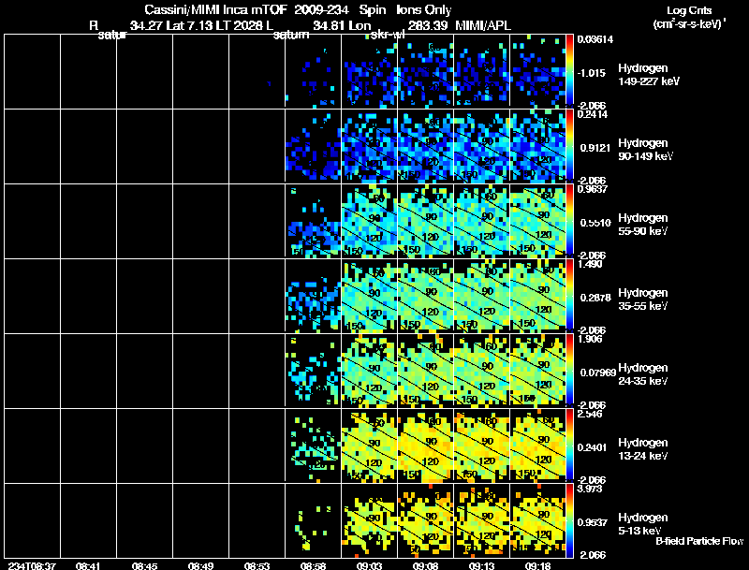Click the 08:41 time axis label
Screen dimensions: 749x570
[88, 566]
